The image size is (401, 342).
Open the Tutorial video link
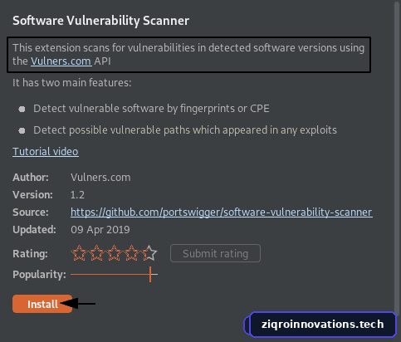point(46,152)
